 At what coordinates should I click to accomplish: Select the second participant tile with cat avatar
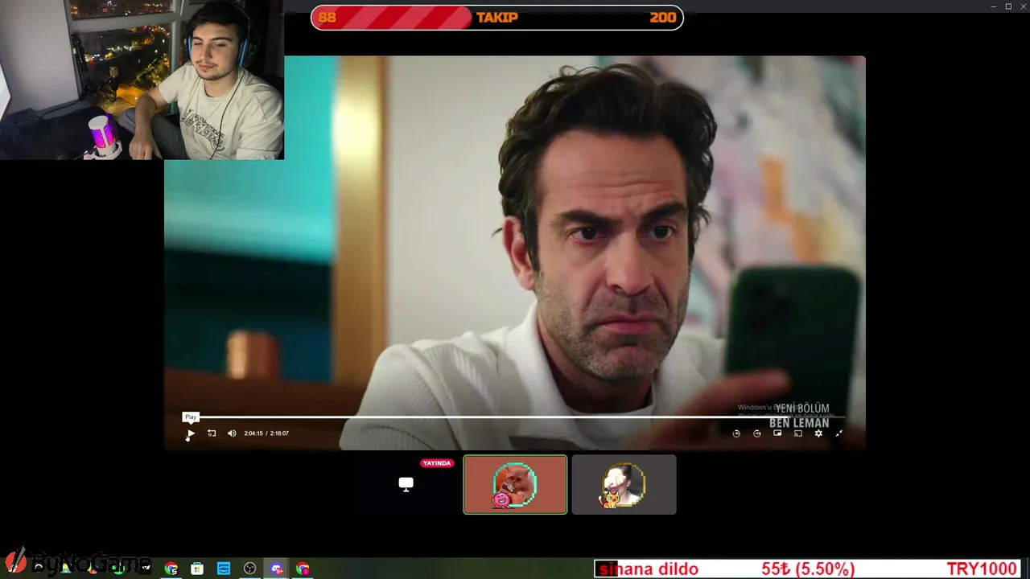(624, 484)
